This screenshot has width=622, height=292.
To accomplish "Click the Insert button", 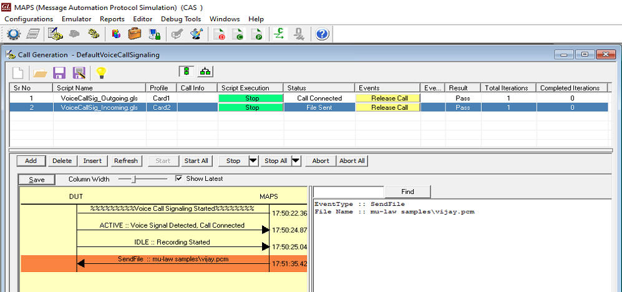I will pyautogui.click(x=93, y=161).
